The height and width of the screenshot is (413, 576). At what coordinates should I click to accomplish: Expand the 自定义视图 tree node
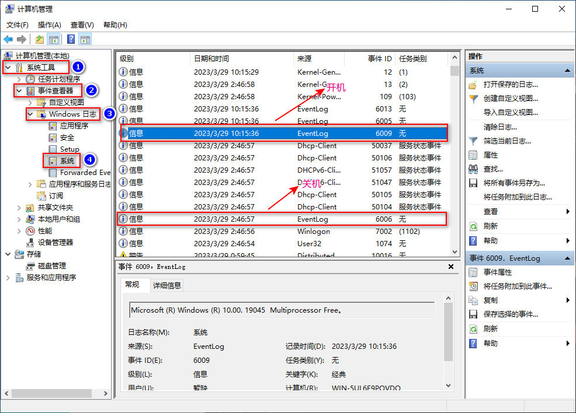tap(30, 102)
